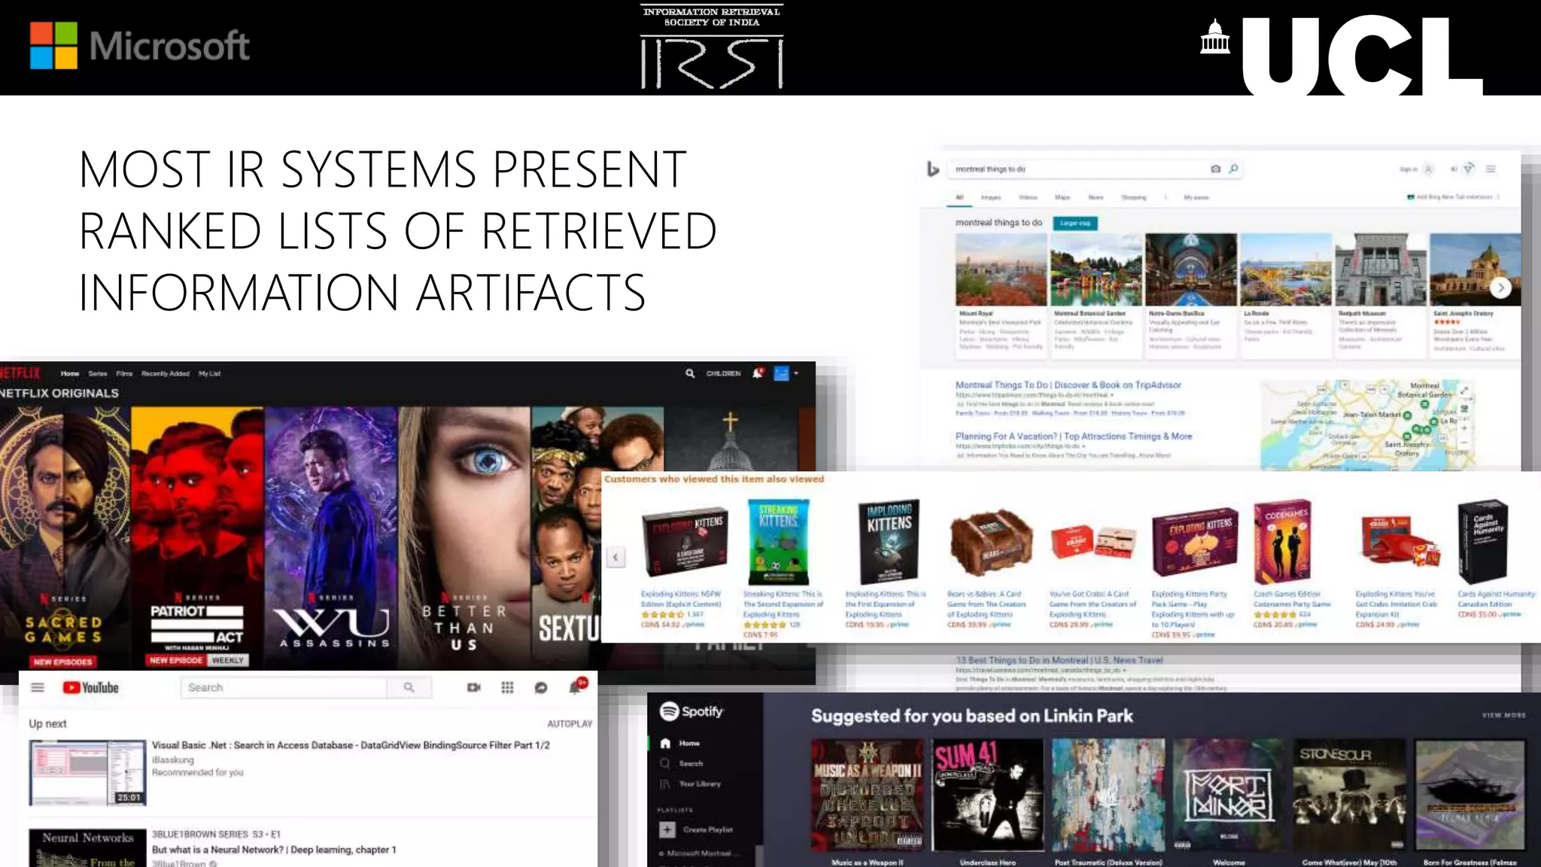Select the Bing Maps tab
1541x867 pixels.
[x=1062, y=197]
